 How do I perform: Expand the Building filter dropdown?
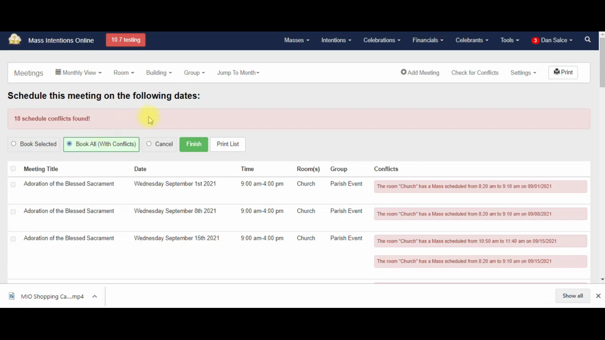pos(159,73)
